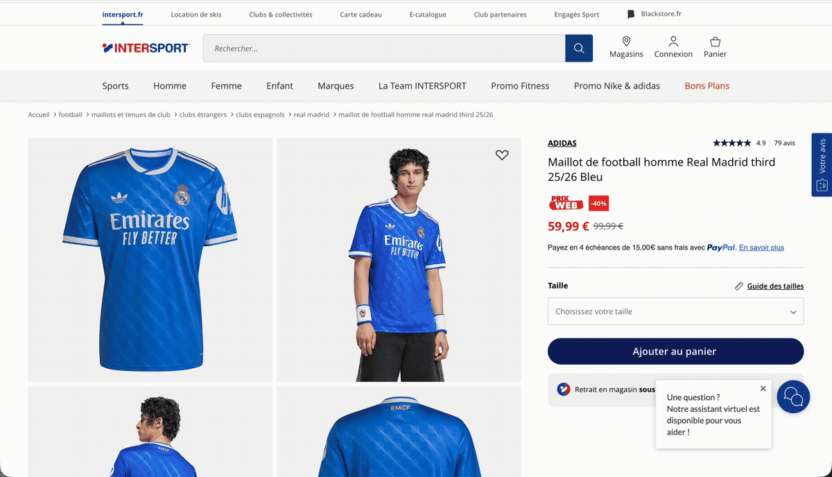This screenshot has width=832, height=477.
Task: Click in the Rechercher search field
Action: 383,49
